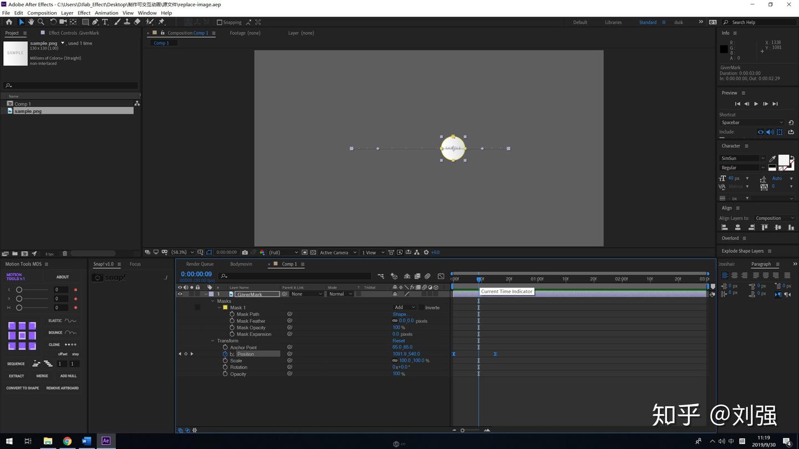Click the Character fill color swatch

point(783,160)
